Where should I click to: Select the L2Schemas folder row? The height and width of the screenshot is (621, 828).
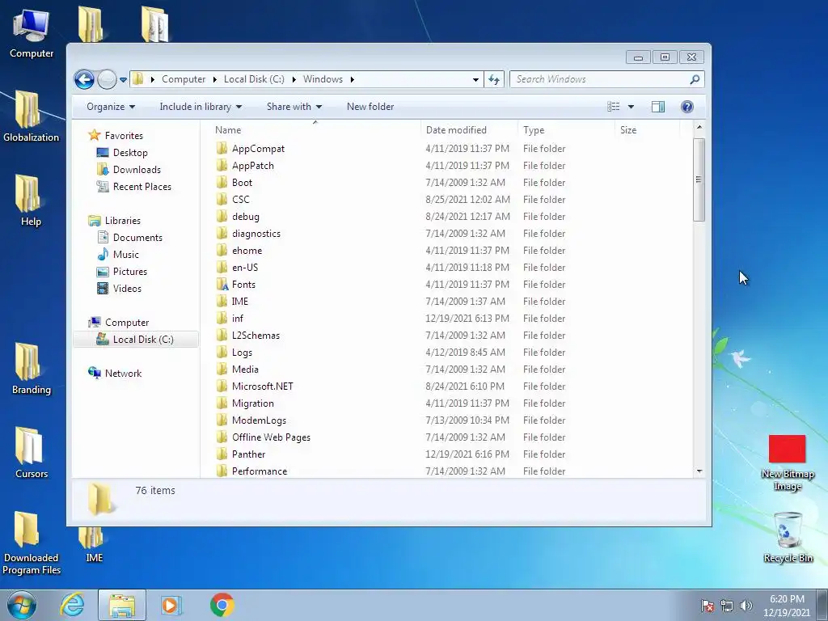click(391, 336)
